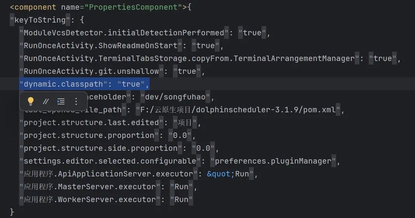Open the three-dot more options menu

tap(76, 101)
